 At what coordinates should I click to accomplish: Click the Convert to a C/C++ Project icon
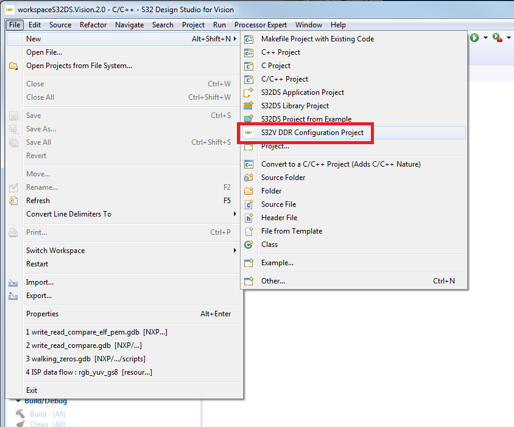pos(249,164)
